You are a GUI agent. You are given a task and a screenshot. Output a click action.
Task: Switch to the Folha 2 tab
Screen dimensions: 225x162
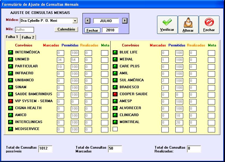pos(28,37)
